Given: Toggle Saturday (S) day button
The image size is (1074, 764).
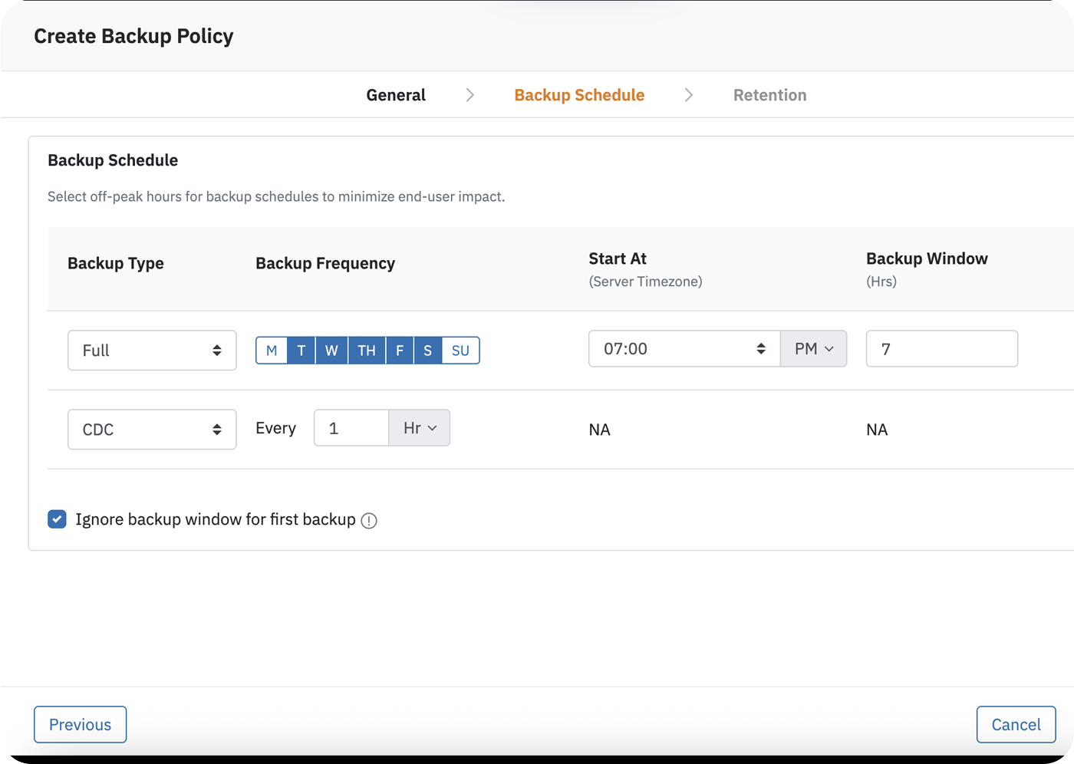Looking at the screenshot, I should [428, 351].
